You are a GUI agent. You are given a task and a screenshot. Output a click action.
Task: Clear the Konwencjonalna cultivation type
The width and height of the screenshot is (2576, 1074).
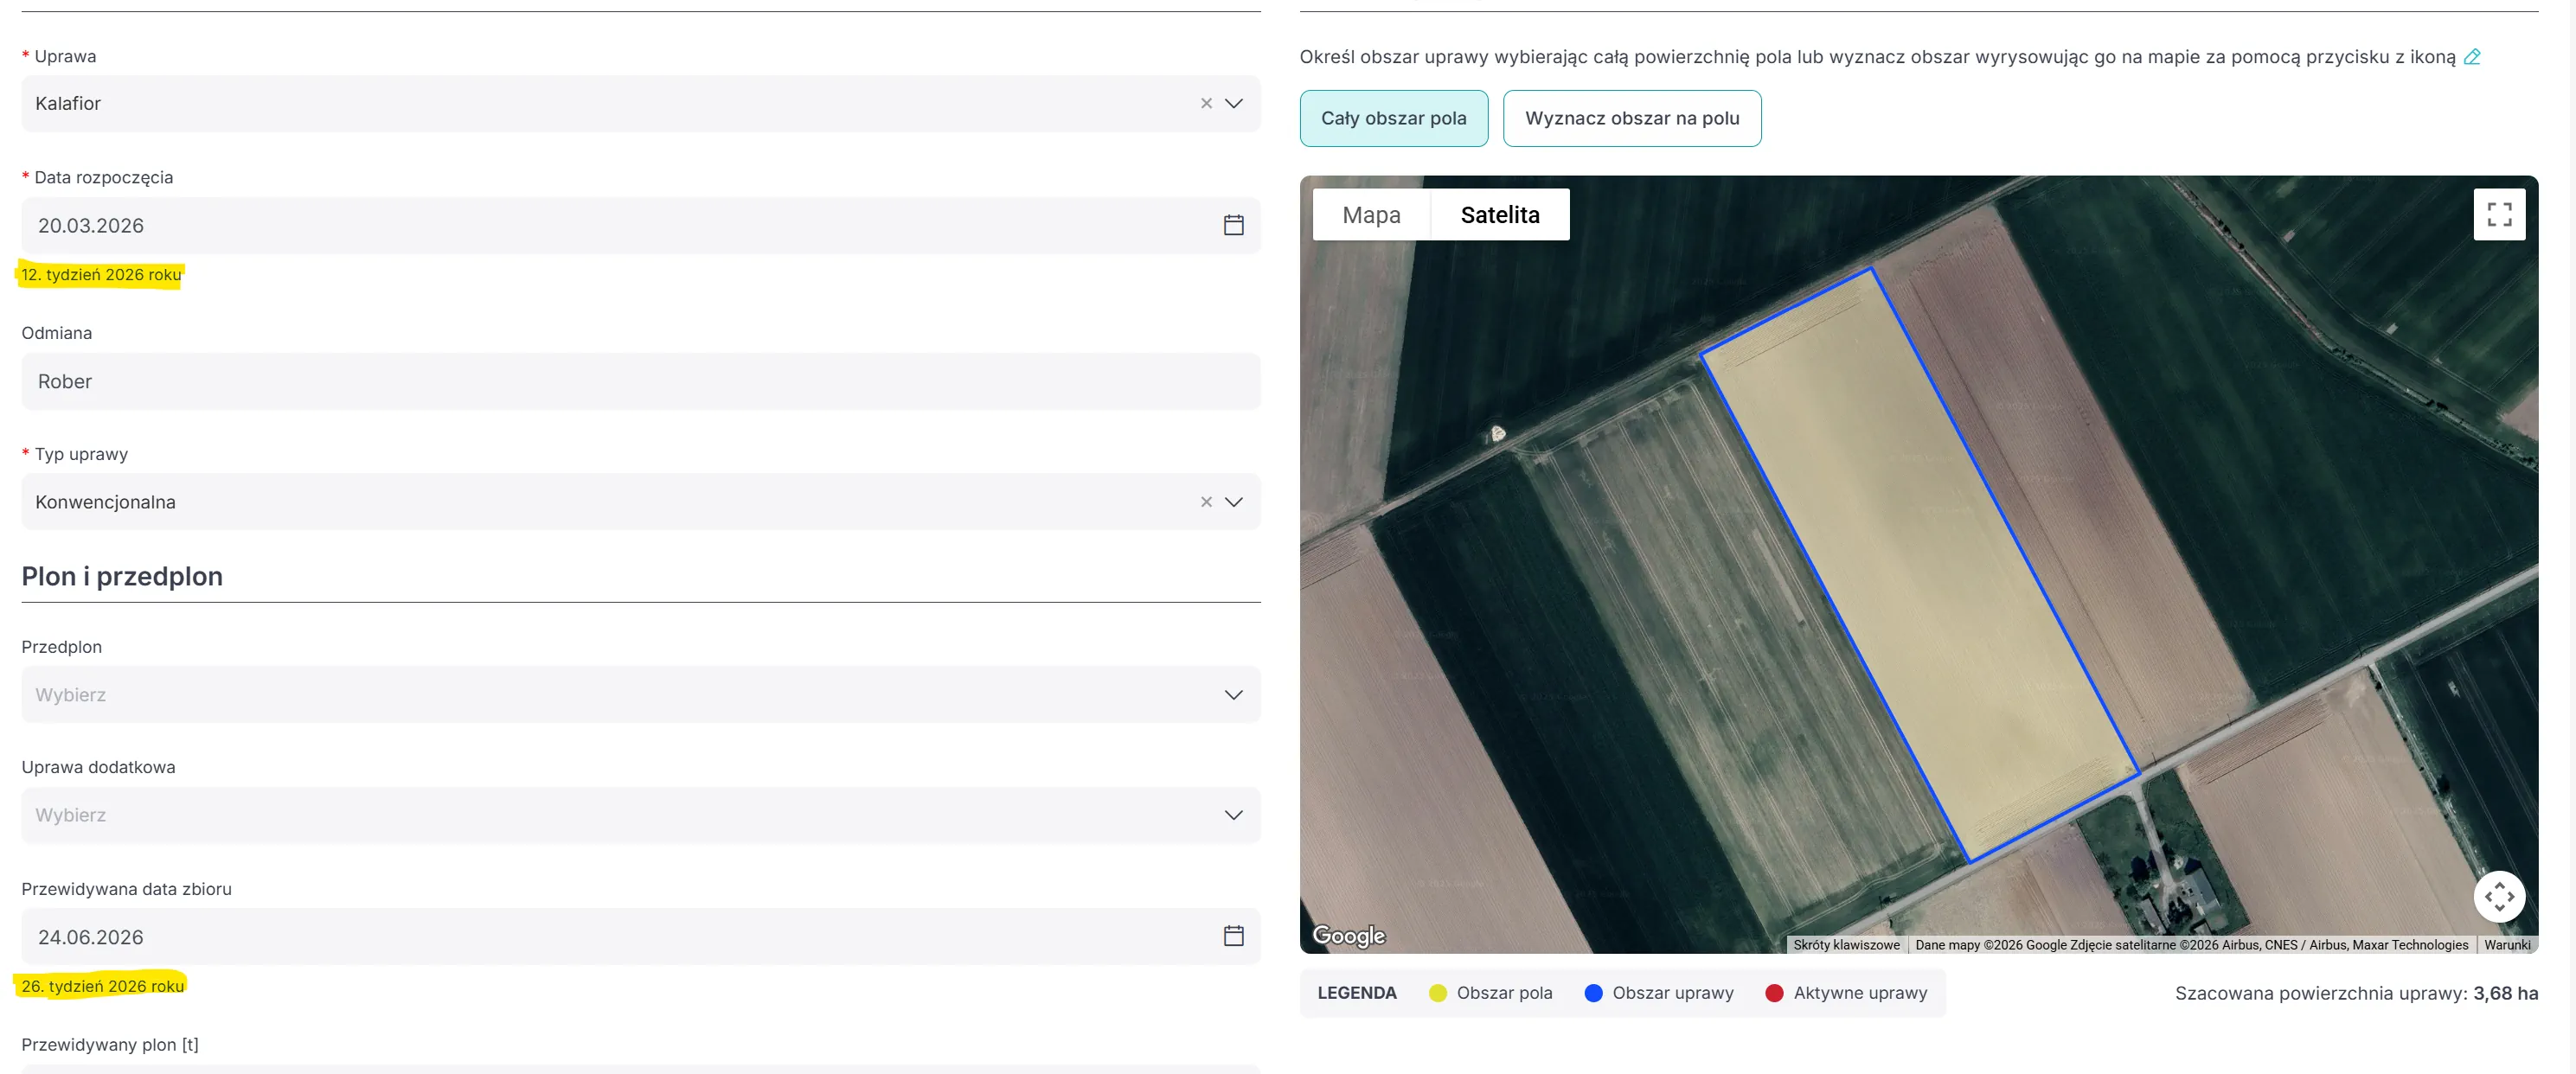pos(1206,502)
